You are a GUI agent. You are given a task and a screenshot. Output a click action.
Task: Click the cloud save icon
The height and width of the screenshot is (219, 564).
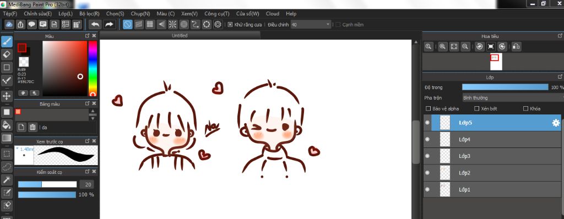[9, 24]
